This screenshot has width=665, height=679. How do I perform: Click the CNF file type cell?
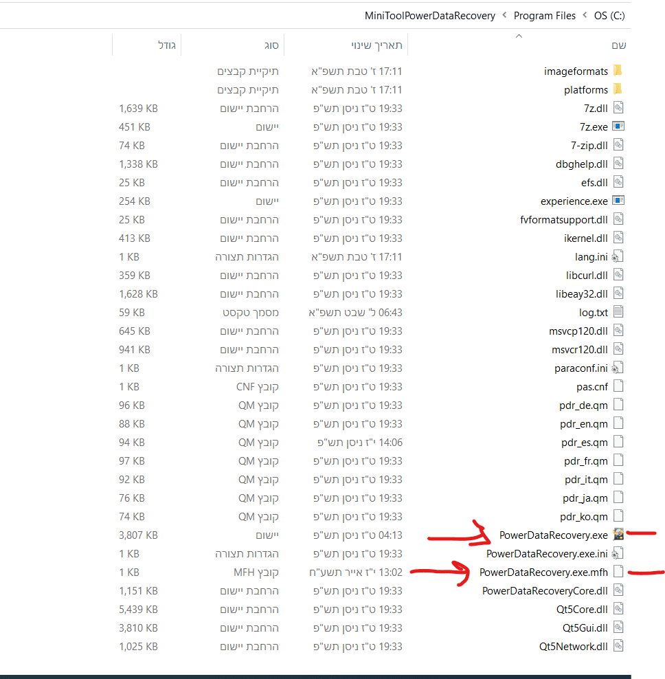point(257,387)
